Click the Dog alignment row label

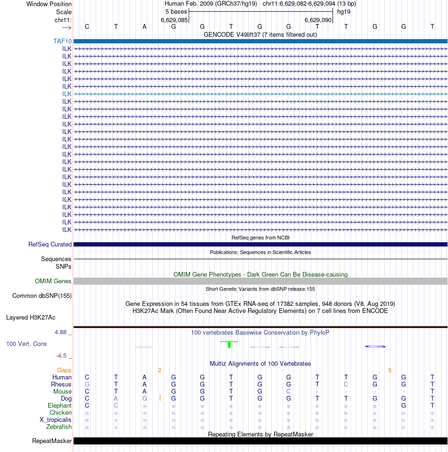[66, 398]
